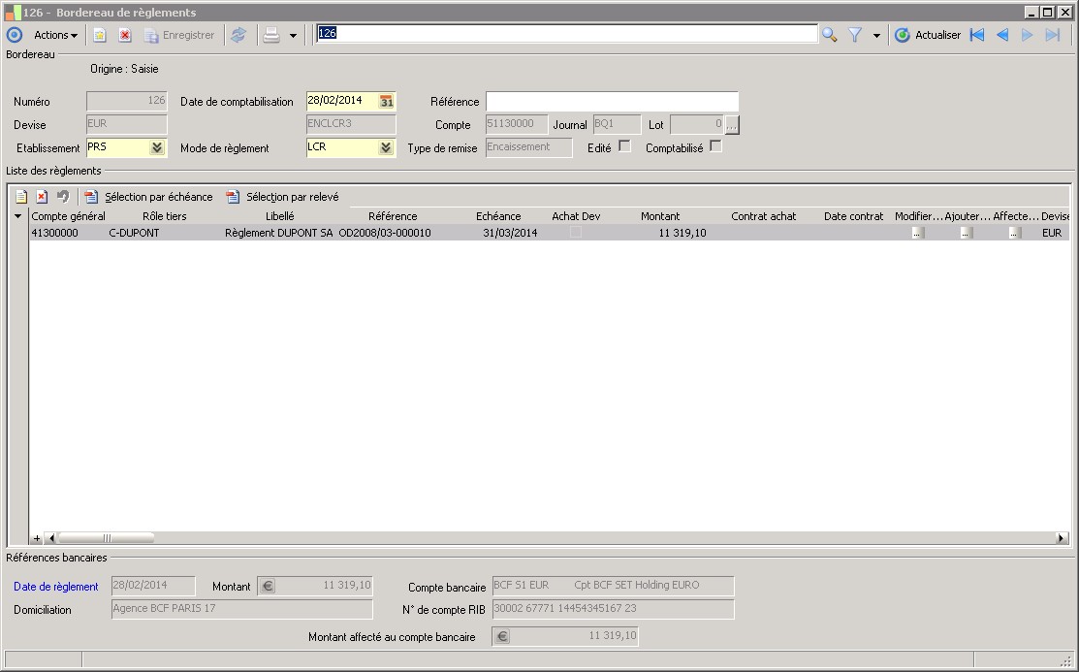Open the grid column menu triangle
The image size is (1079, 672).
(x=17, y=216)
